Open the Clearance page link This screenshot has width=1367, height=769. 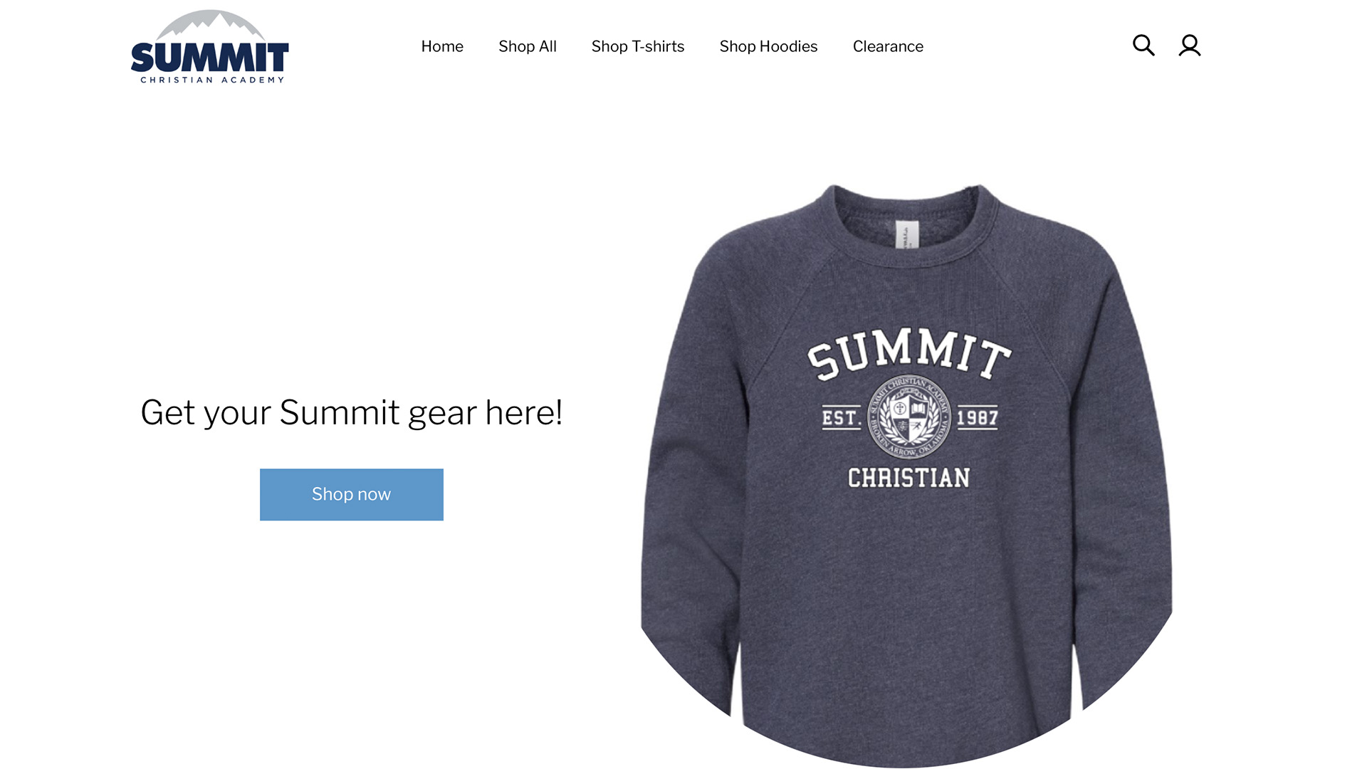pos(888,46)
